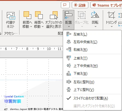Click the 上下に整列(V) distribute icon
Viewport: 122px width, 111px height.
click(x=69, y=90)
